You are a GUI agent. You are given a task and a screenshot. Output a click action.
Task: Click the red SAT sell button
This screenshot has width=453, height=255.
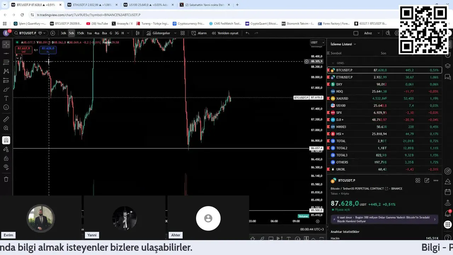pyautogui.click(x=24, y=50)
